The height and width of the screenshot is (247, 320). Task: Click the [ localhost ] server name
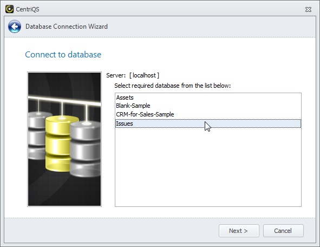[x=144, y=75]
